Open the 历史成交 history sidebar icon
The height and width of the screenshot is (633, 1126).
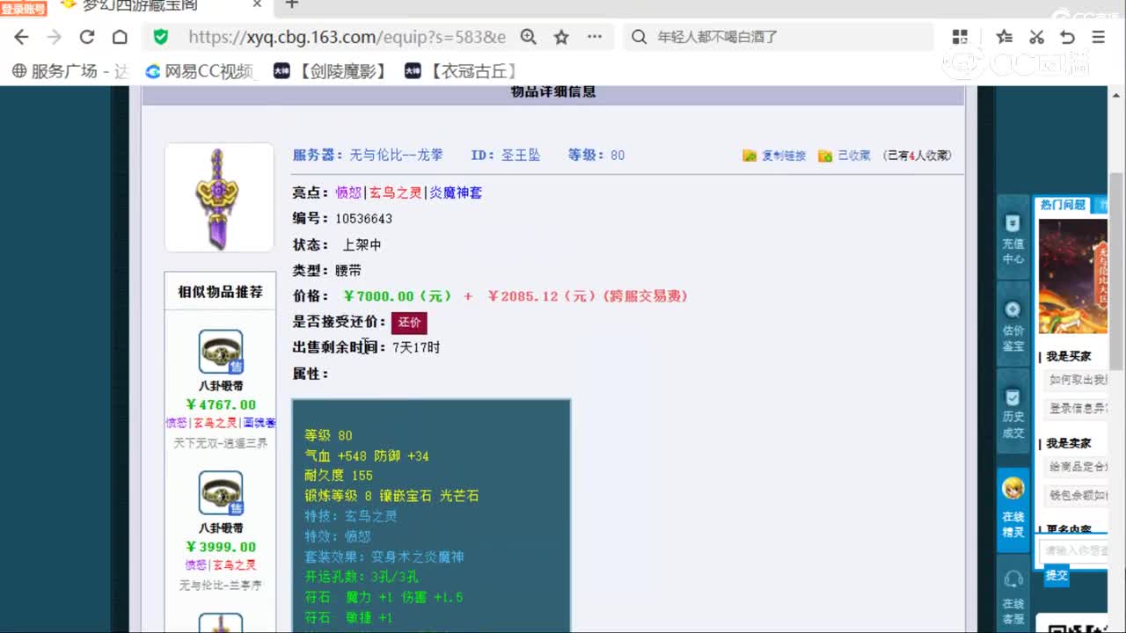(1013, 412)
